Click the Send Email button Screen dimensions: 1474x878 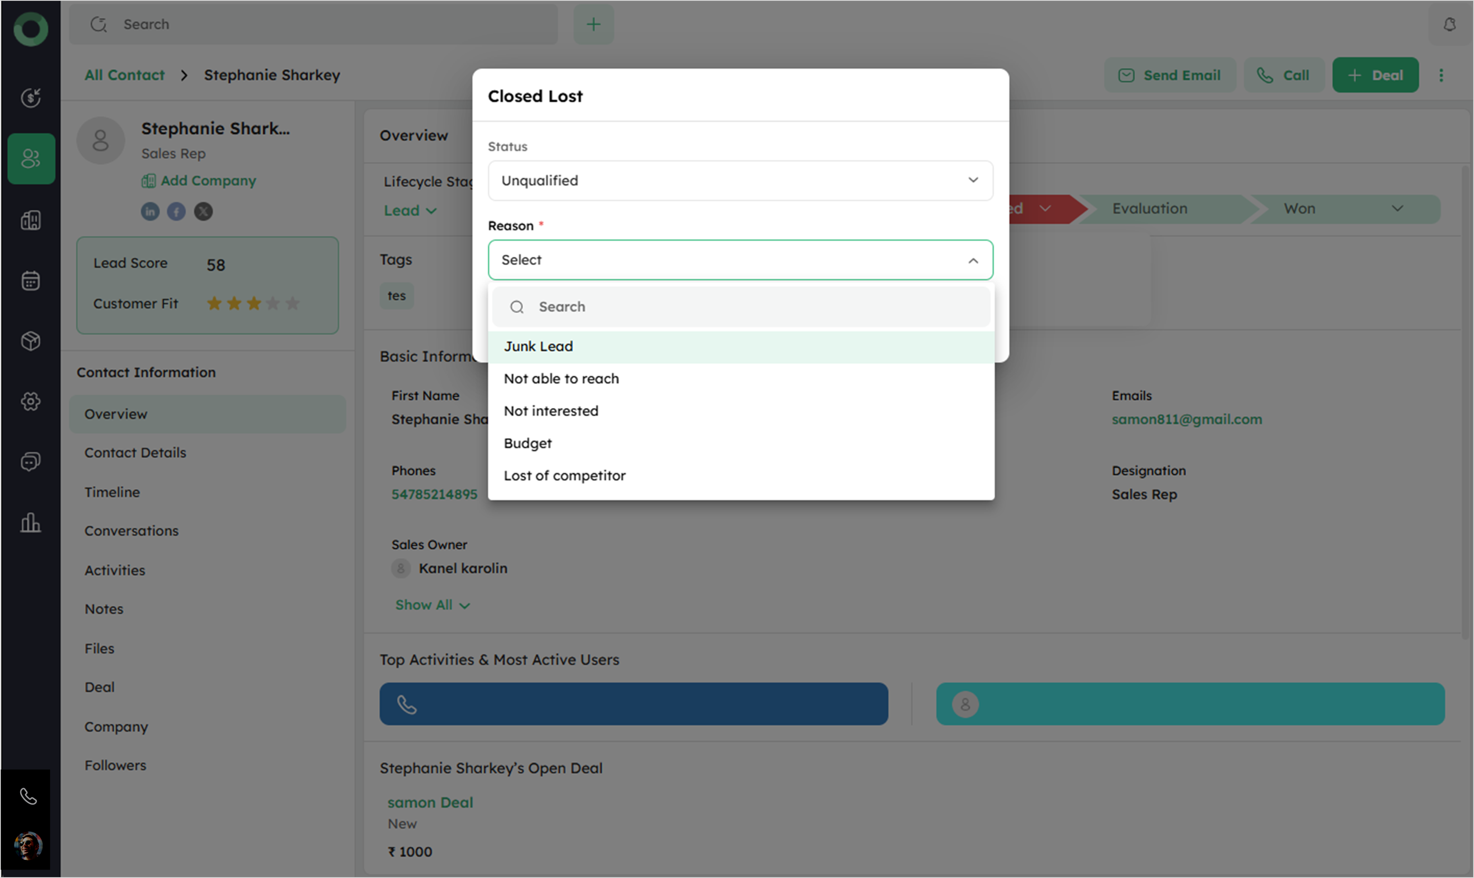(1170, 75)
